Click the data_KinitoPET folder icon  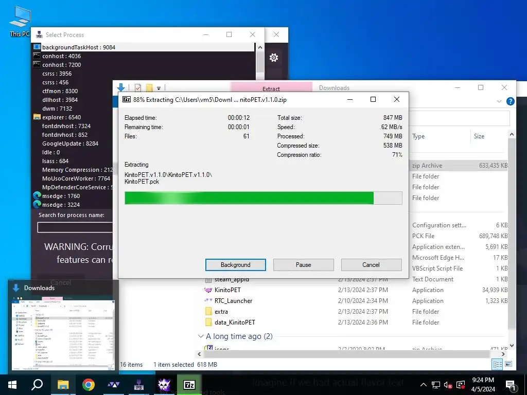tap(208, 322)
